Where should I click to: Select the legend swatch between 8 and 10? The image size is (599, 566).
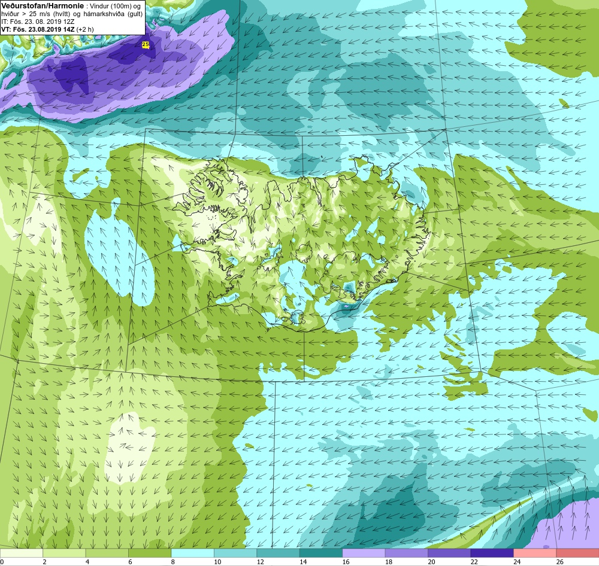tap(192, 553)
